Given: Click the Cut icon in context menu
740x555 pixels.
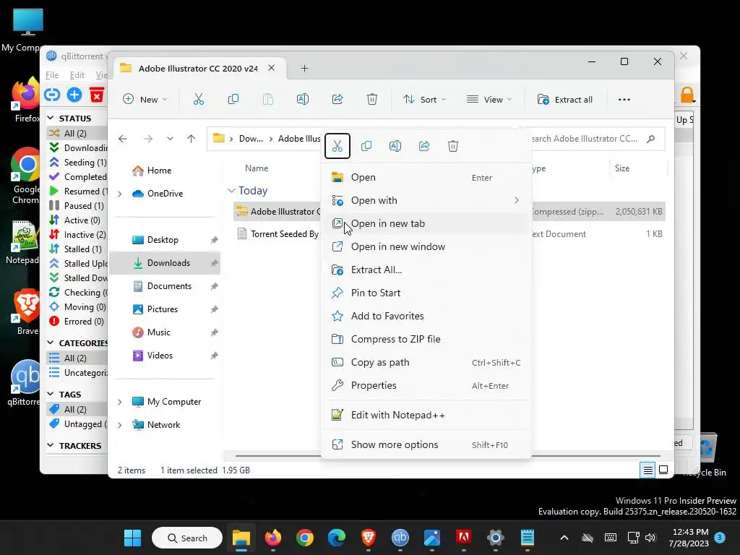Looking at the screenshot, I should (337, 146).
